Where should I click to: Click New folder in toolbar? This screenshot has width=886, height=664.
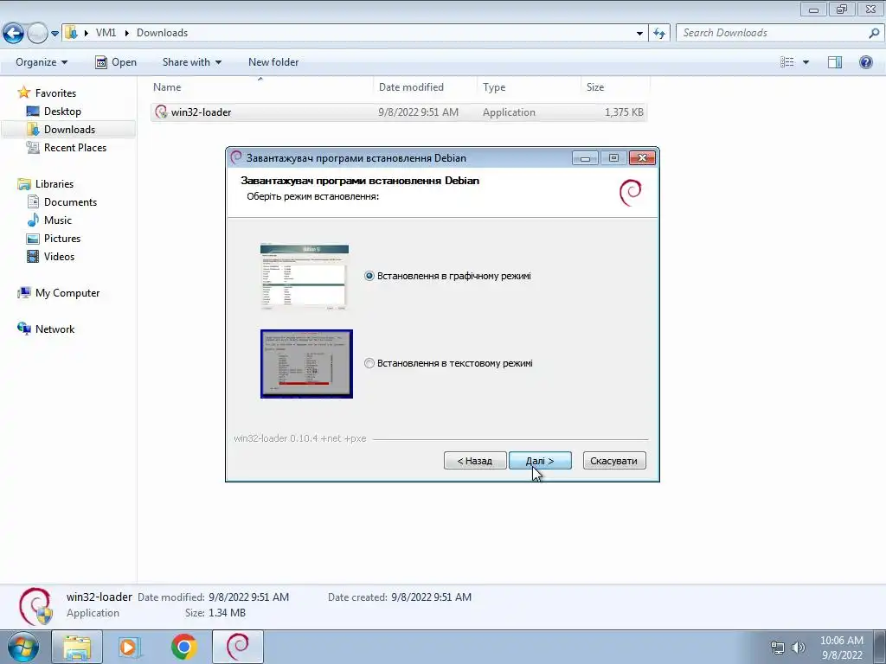tap(273, 62)
